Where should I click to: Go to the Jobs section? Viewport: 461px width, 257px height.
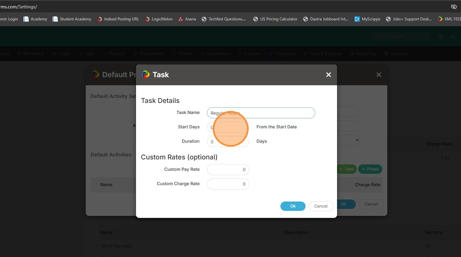tap(87, 53)
